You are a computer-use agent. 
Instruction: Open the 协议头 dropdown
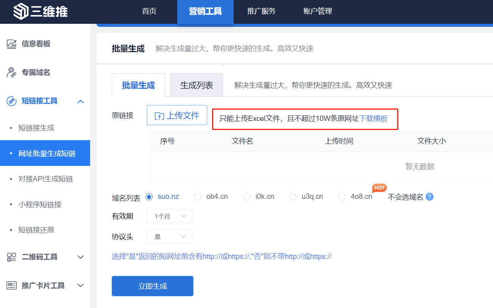169,237
